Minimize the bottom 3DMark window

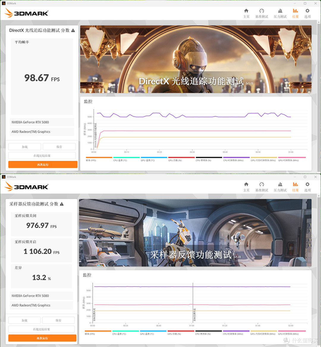click(295, 177)
